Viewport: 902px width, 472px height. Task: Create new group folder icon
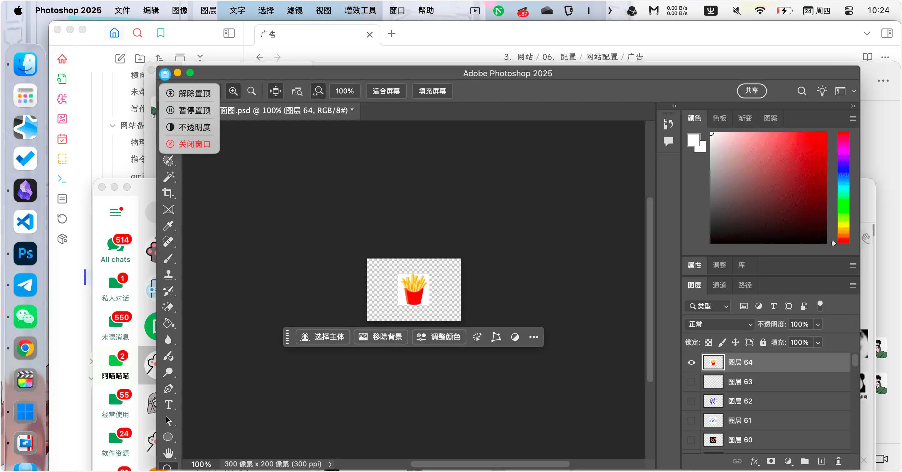805,461
